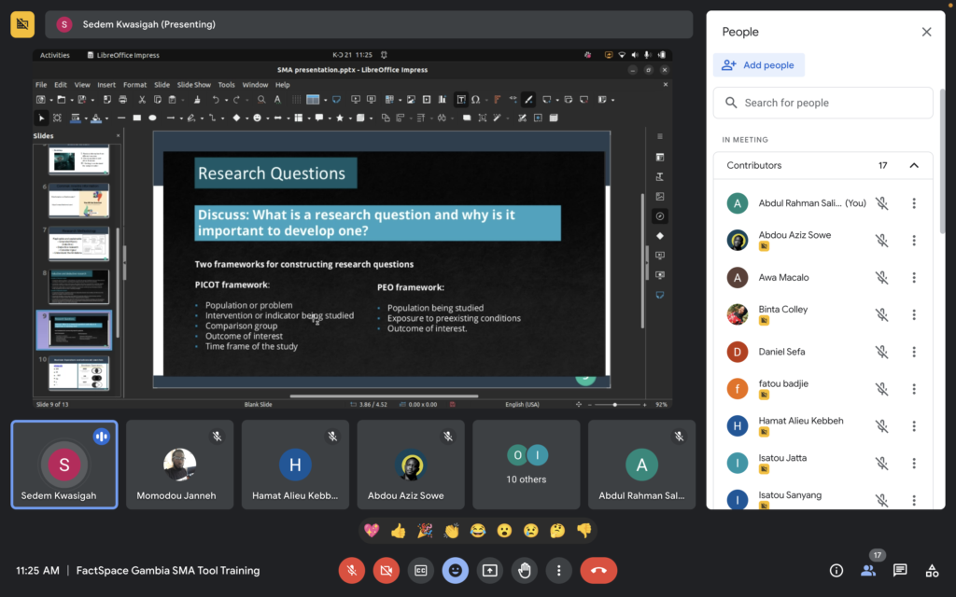Screen dimensions: 956x597
Task: Select Hamat Alieu Kebbeh participant tile
Action: (x=295, y=465)
